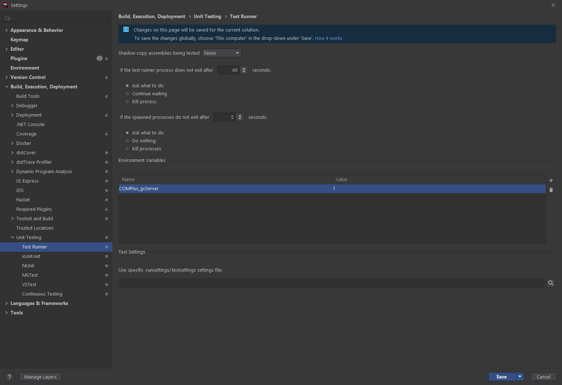The image size is (562, 385).
Task: Click the layer icon beside NuGet
Action: point(106,200)
